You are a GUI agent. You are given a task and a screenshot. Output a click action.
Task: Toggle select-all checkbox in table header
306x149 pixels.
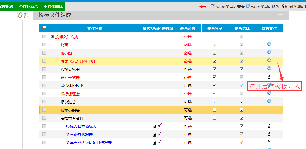click(x=44, y=27)
